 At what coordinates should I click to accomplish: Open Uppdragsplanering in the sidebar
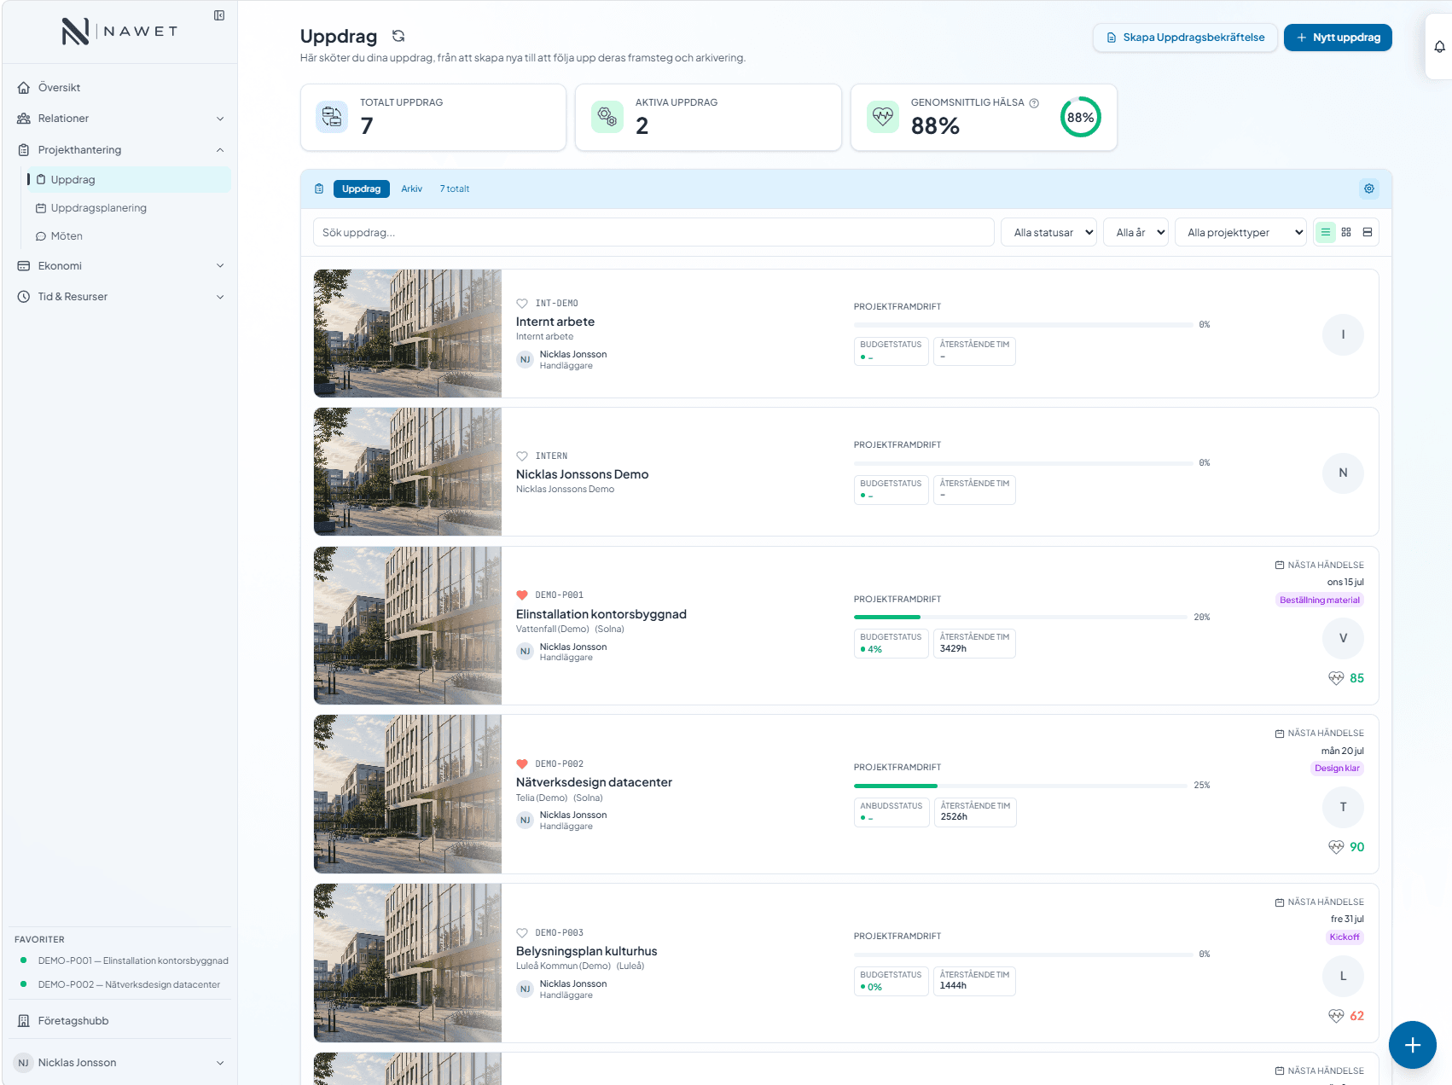pyautogui.click(x=128, y=208)
